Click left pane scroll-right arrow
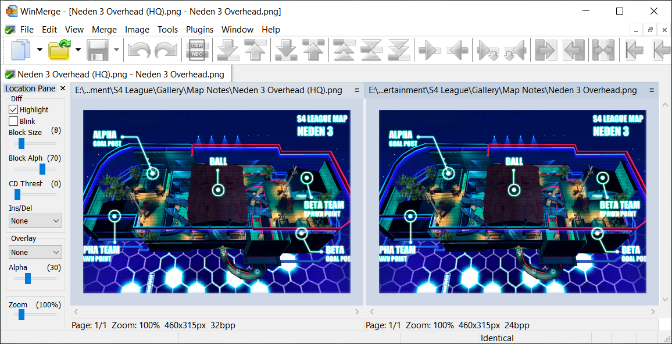The height and width of the screenshot is (344, 672). 357,312
